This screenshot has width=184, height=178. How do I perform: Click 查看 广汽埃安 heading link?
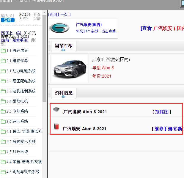coord(162,28)
